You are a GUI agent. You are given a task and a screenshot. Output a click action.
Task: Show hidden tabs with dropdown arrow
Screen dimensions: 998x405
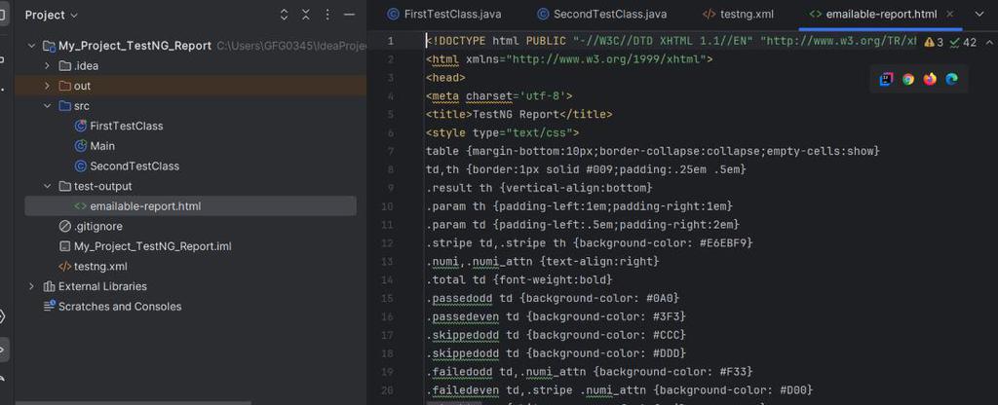coord(979,15)
